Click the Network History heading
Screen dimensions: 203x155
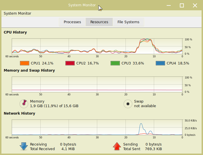(19, 113)
